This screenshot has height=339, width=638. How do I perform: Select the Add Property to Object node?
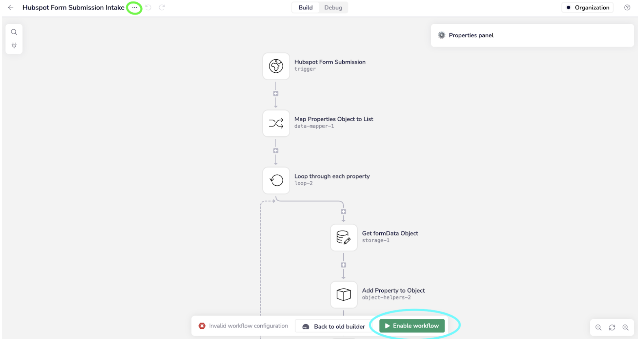click(x=344, y=294)
